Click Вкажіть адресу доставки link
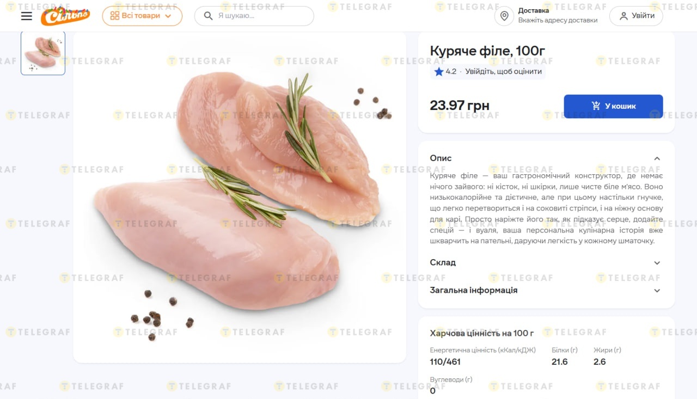Screen dimensions: 697x399 tap(558, 20)
